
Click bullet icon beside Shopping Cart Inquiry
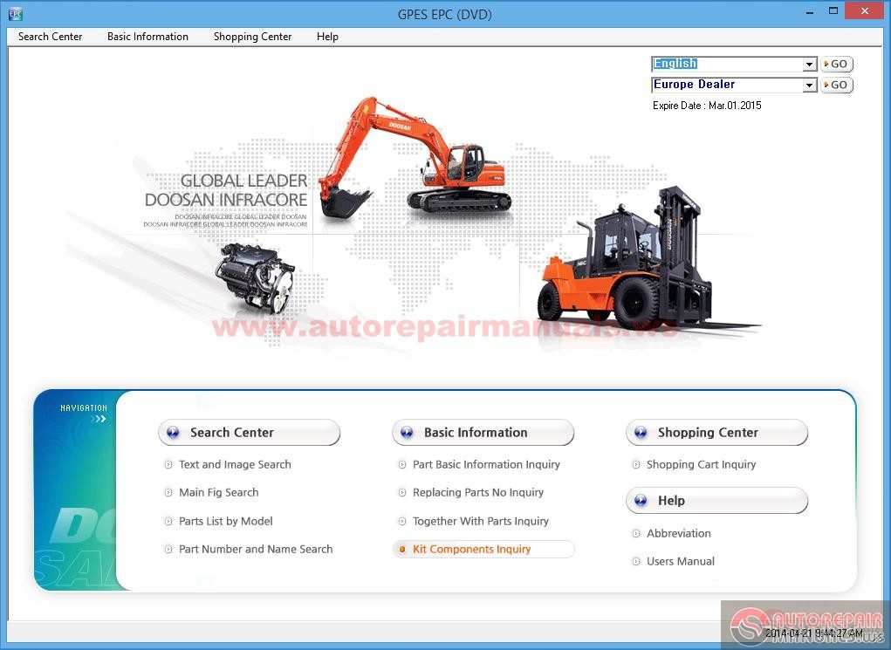[x=636, y=465]
